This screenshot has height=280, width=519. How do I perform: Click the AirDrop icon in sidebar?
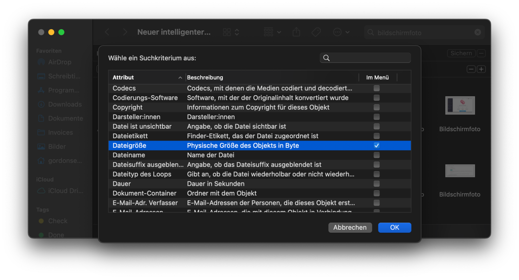point(41,62)
